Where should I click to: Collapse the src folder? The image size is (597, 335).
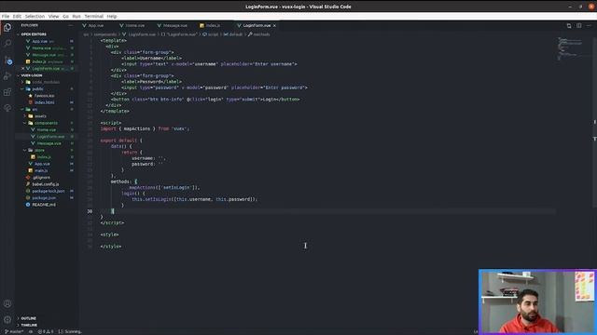35,110
